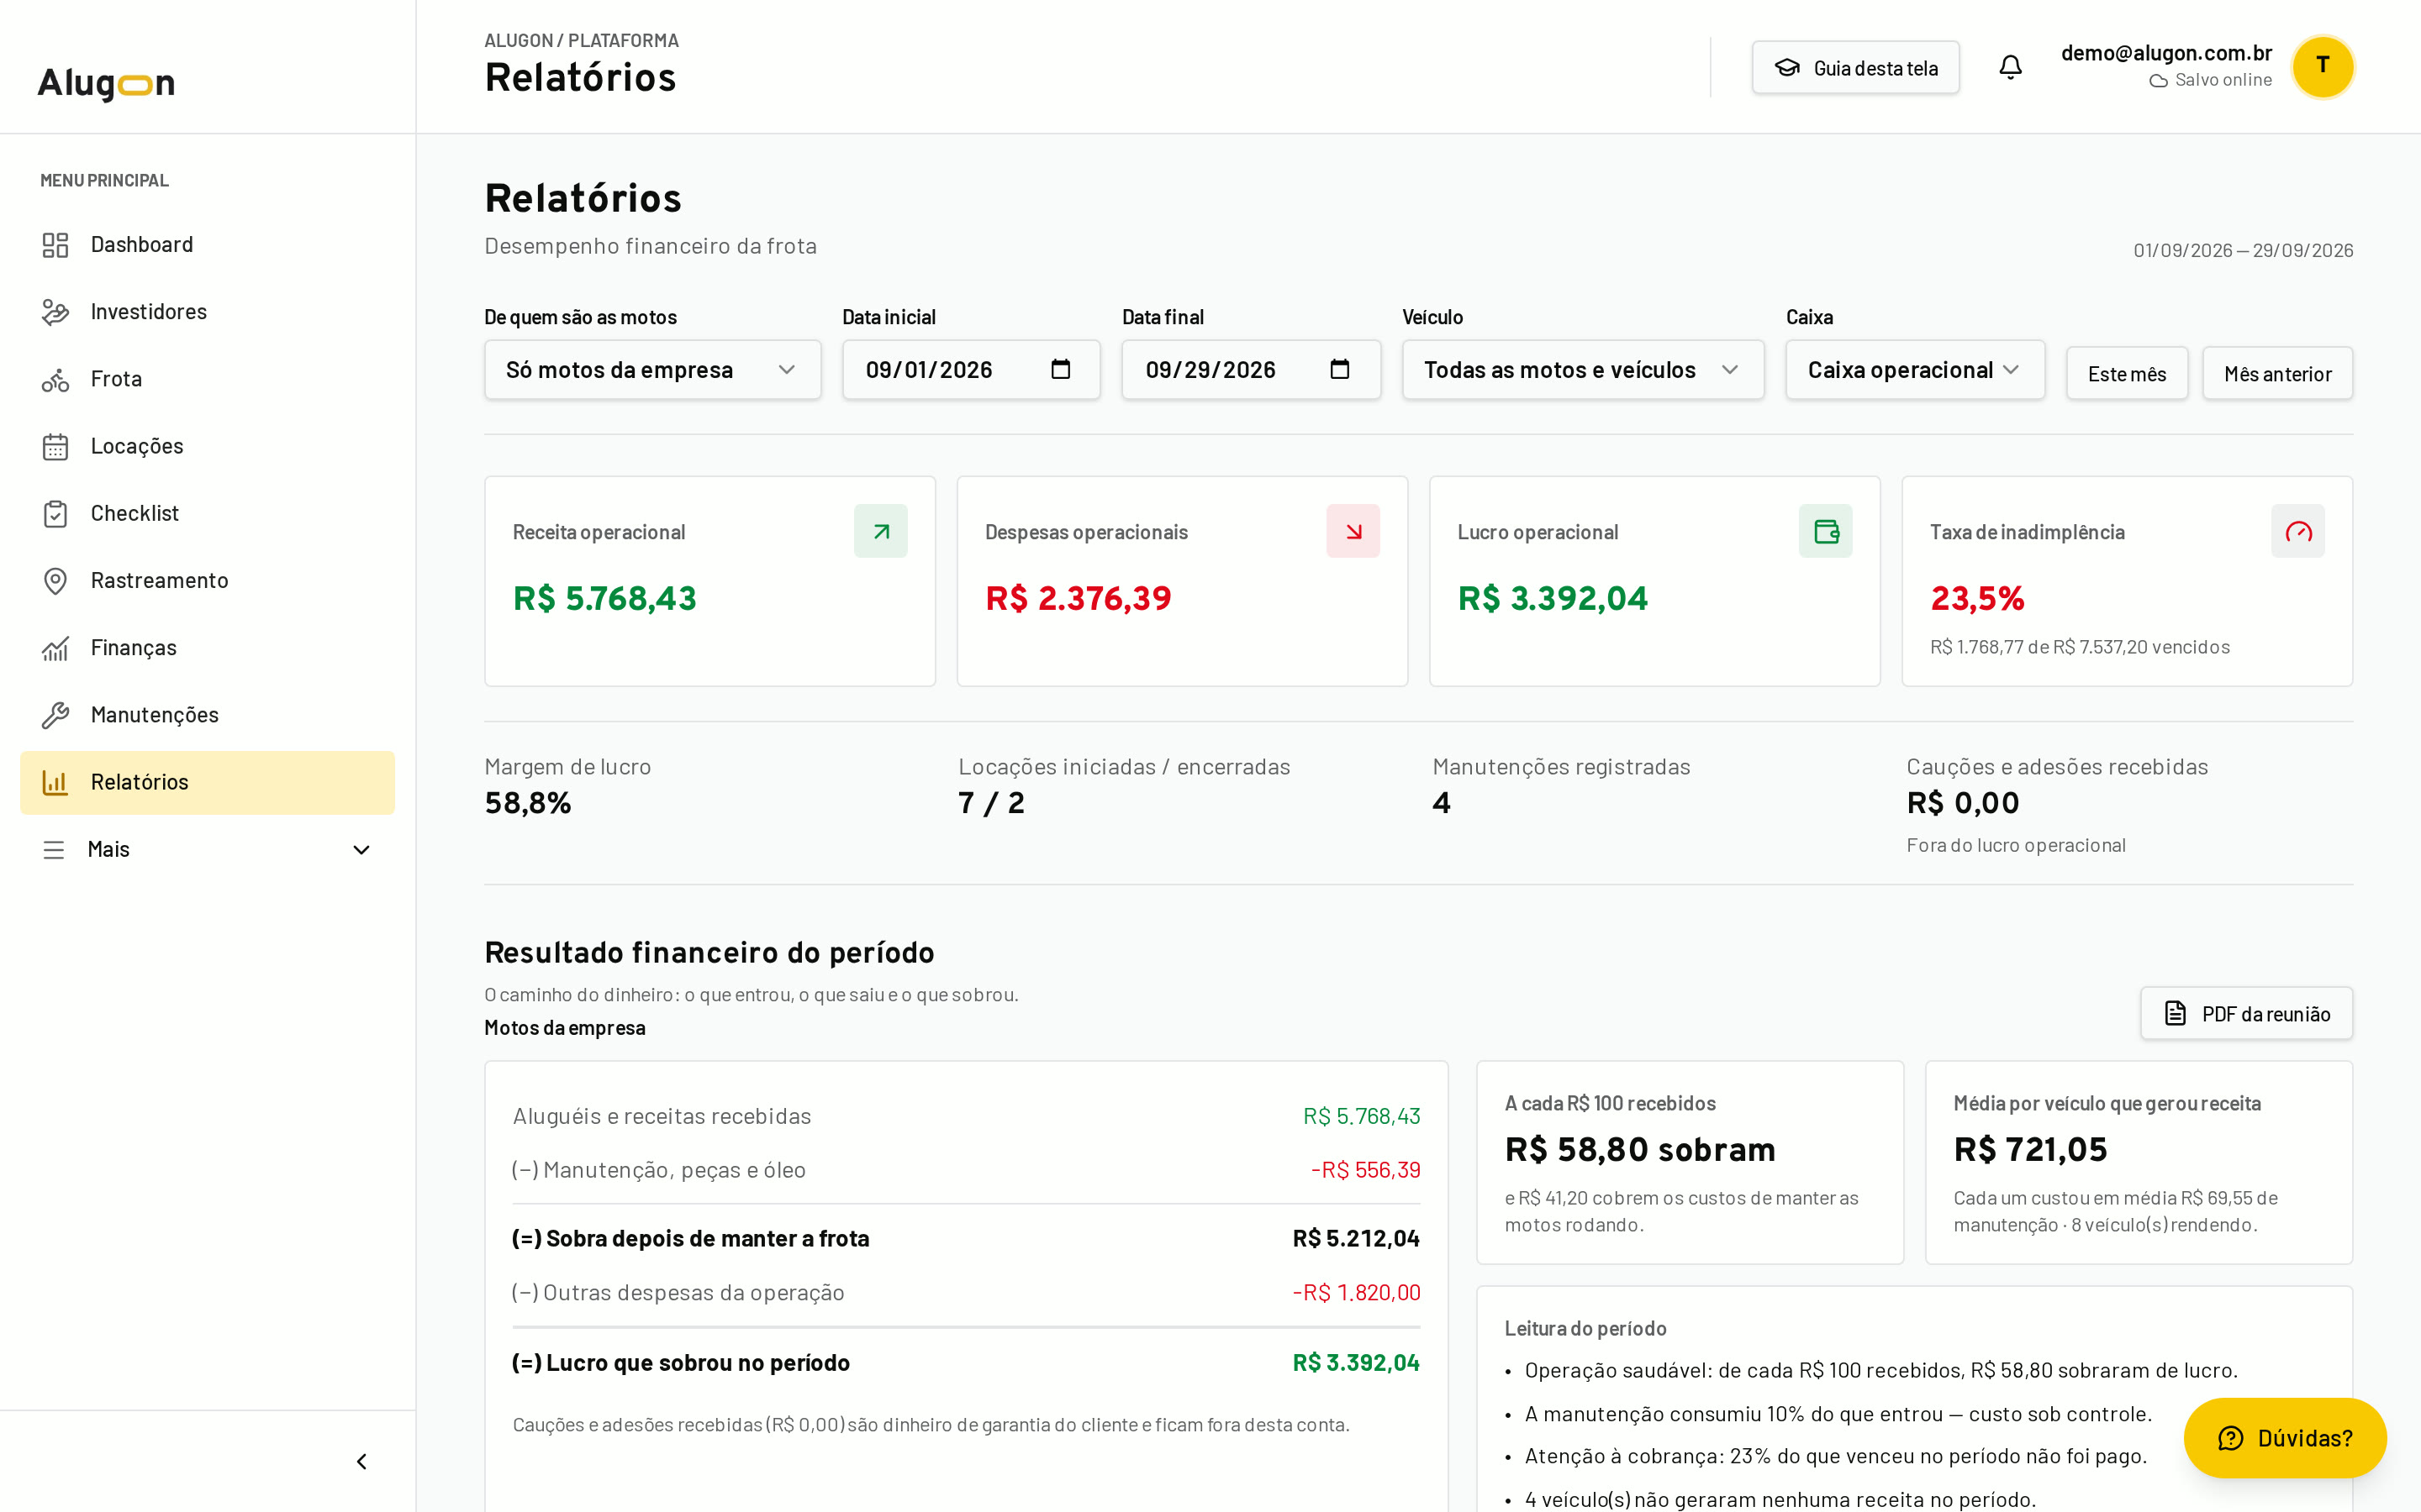Screen dimensions: 2421x1512
Task: Click the Rastreamento pin icon
Action: [55, 581]
